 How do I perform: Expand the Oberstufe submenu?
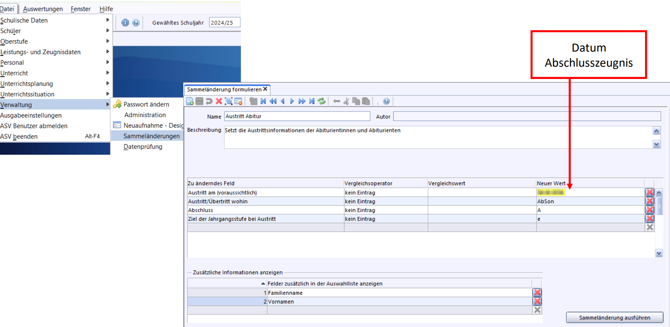coord(14,41)
